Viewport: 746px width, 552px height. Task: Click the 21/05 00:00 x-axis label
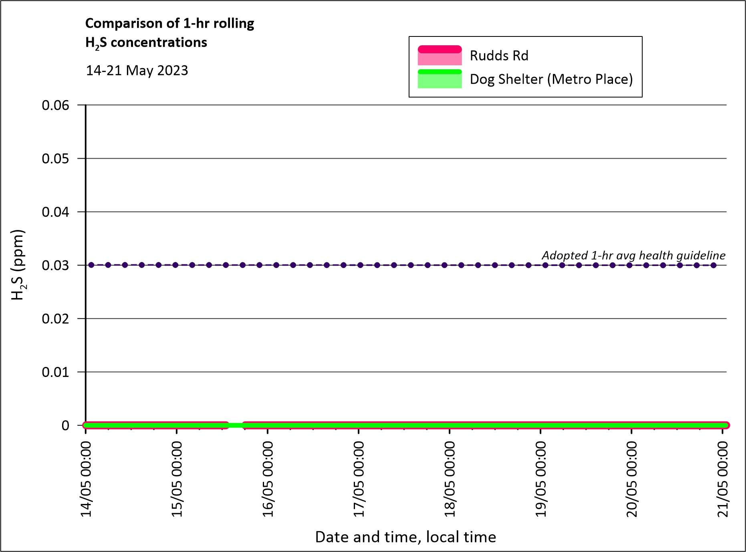point(722,479)
